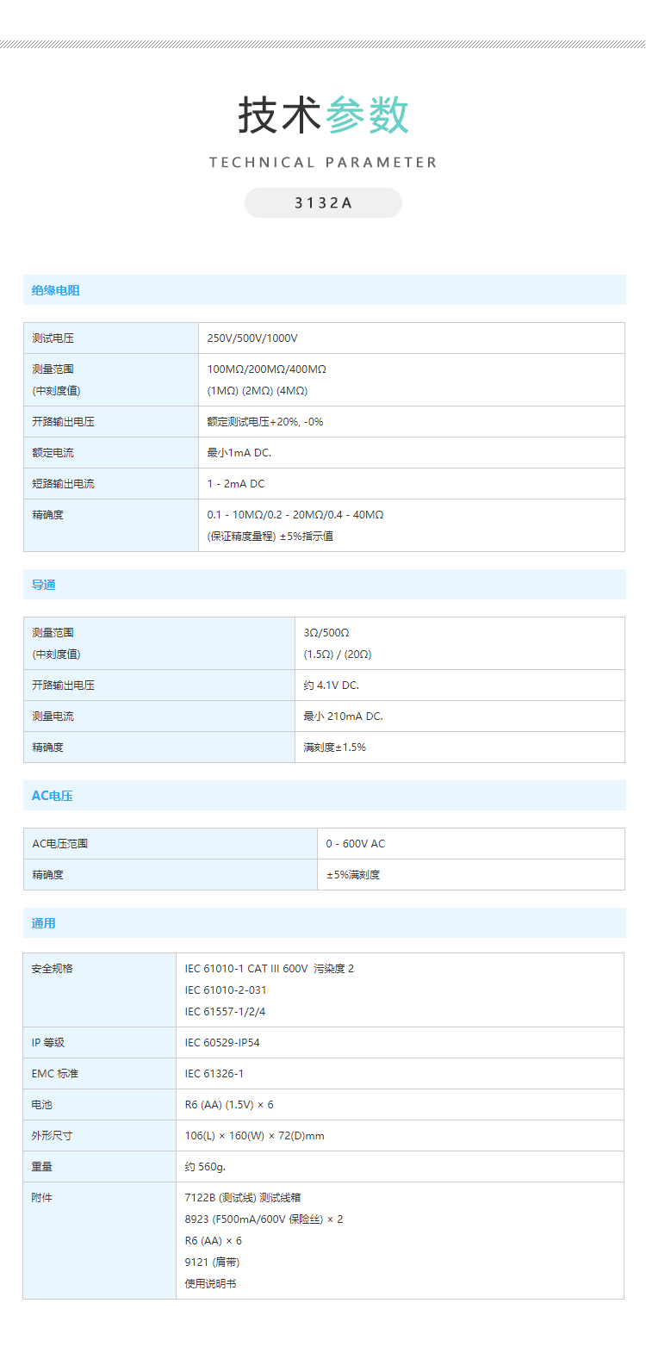
Task: Click the 使用说明书 line
Action: click(210, 1284)
